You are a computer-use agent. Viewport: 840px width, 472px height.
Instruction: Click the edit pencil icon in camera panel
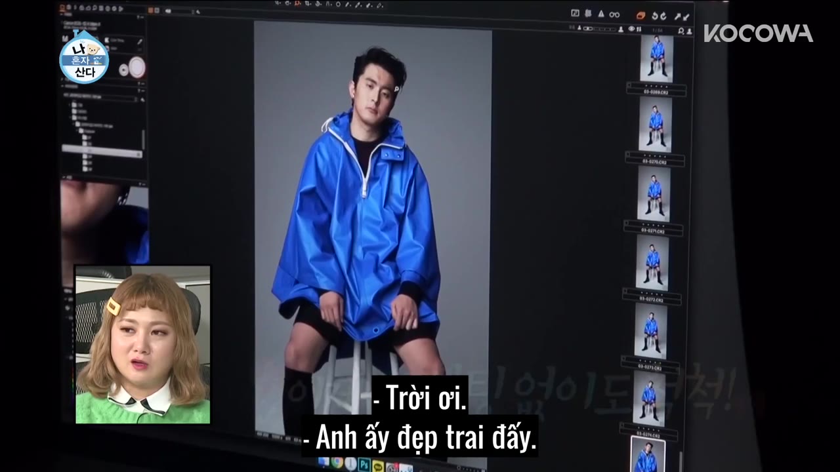(x=140, y=41)
